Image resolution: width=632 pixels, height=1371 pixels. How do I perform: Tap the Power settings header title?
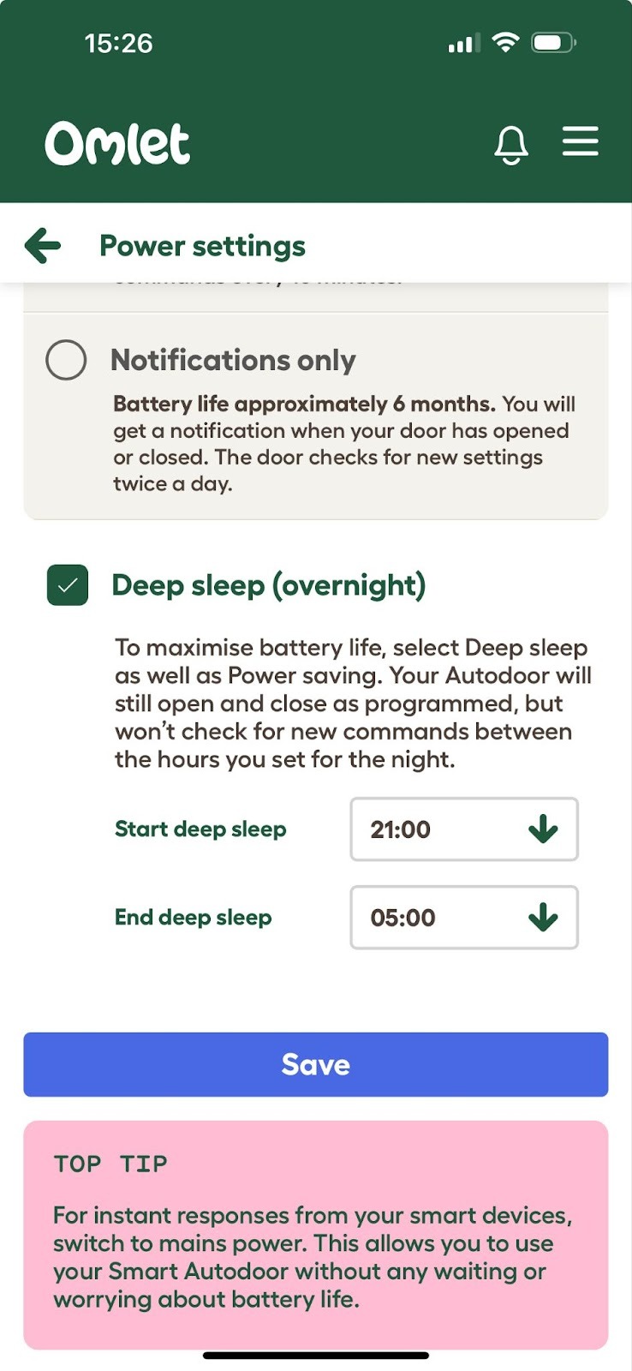coord(202,246)
